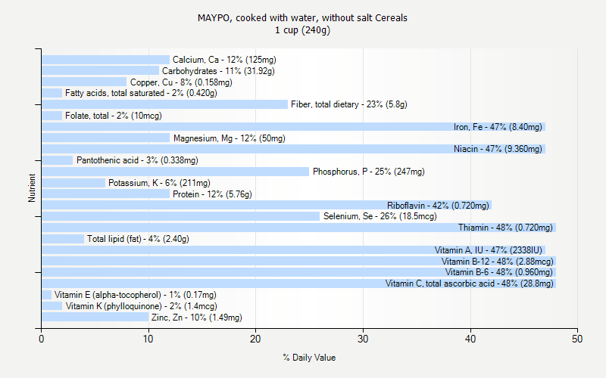Click the Calcium, Ca - 12% (125mg) label
The height and width of the screenshot is (378, 606).
click(x=224, y=60)
